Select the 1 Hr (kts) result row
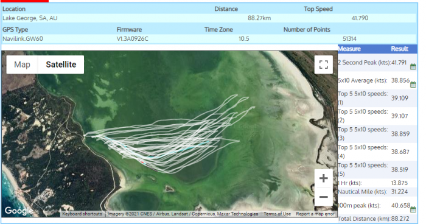The image size is (426, 224). [377, 183]
